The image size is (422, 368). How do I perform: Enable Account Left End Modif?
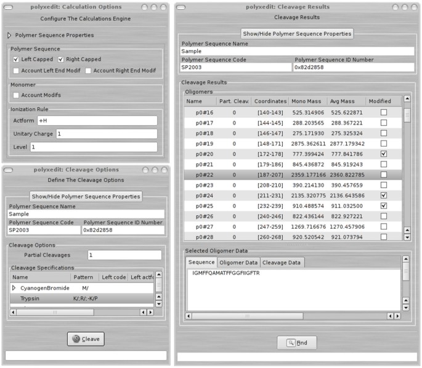pos(16,70)
